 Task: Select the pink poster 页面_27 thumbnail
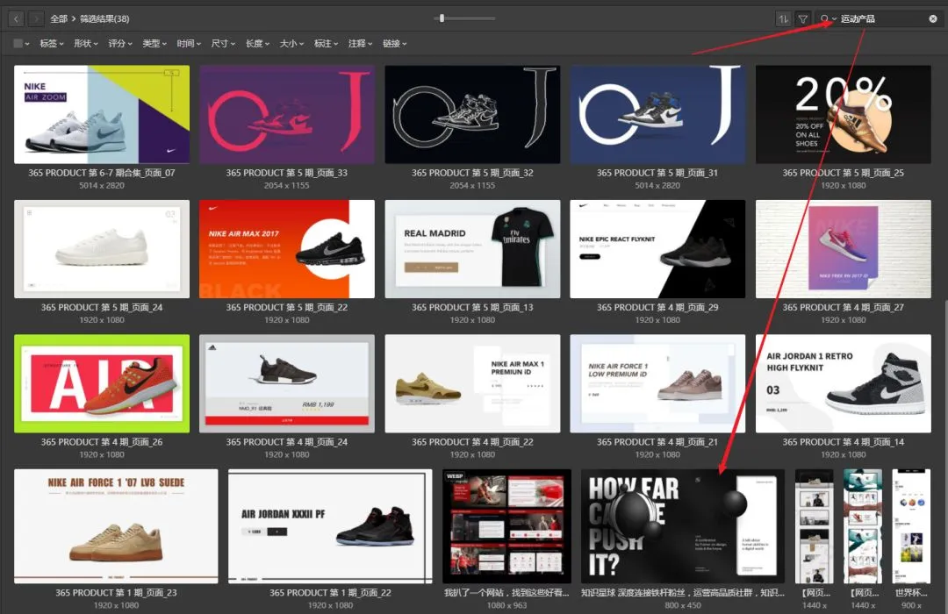click(x=843, y=249)
